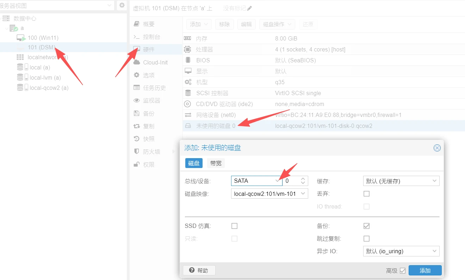Click the pencil icon to edit tags

pyautogui.click(x=250, y=8)
